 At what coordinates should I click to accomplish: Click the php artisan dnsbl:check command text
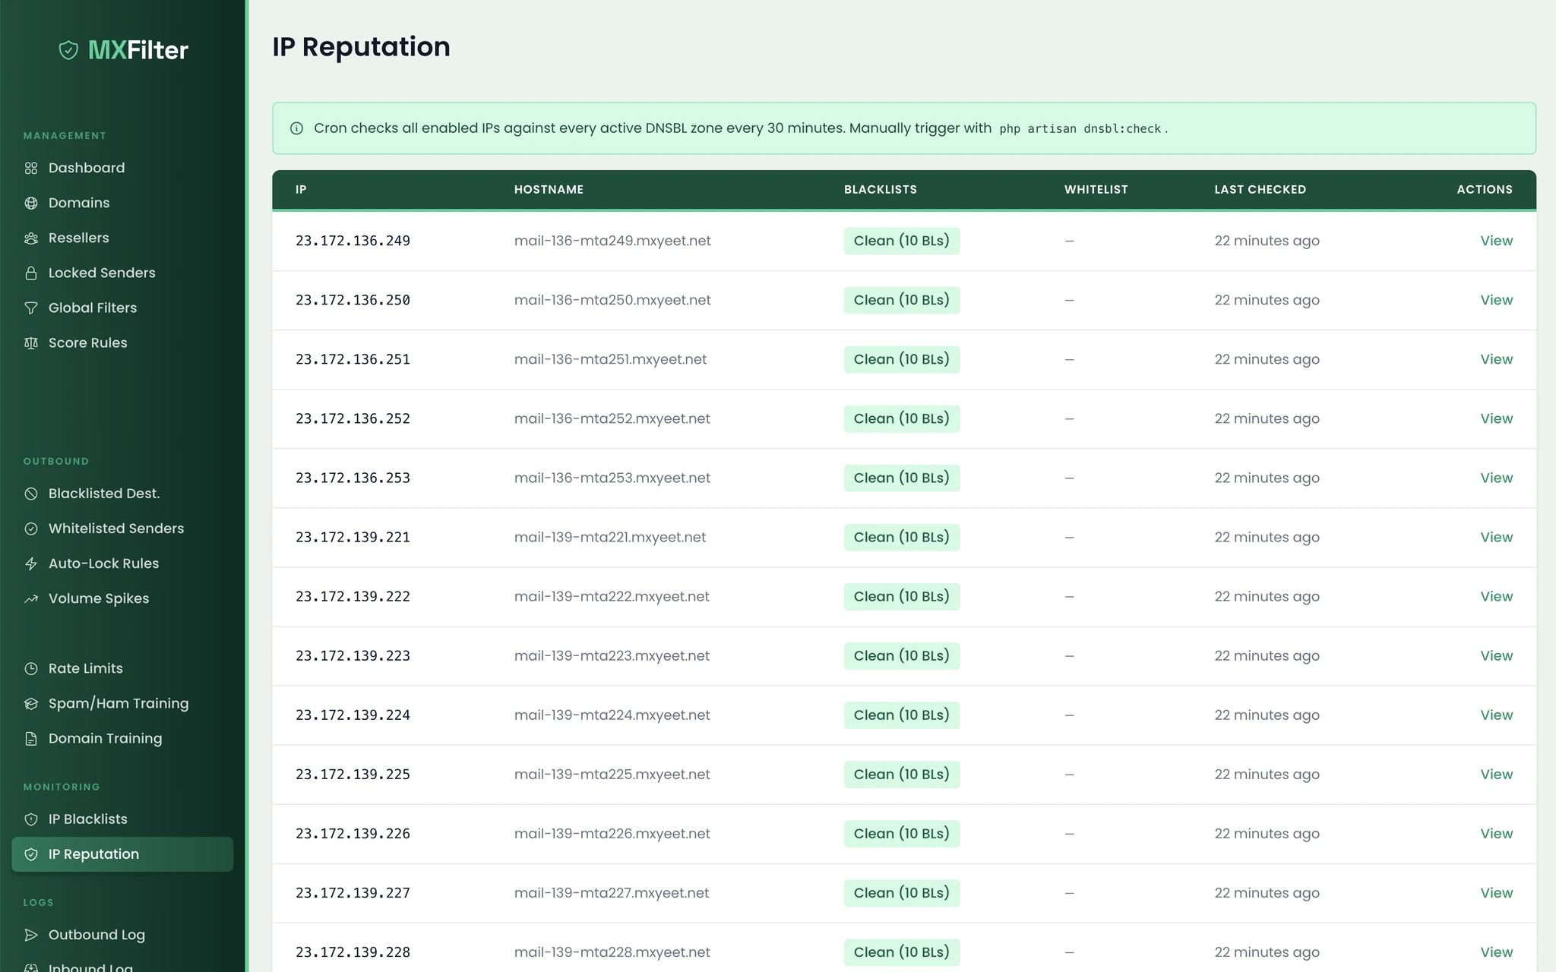click(1080, 129)
